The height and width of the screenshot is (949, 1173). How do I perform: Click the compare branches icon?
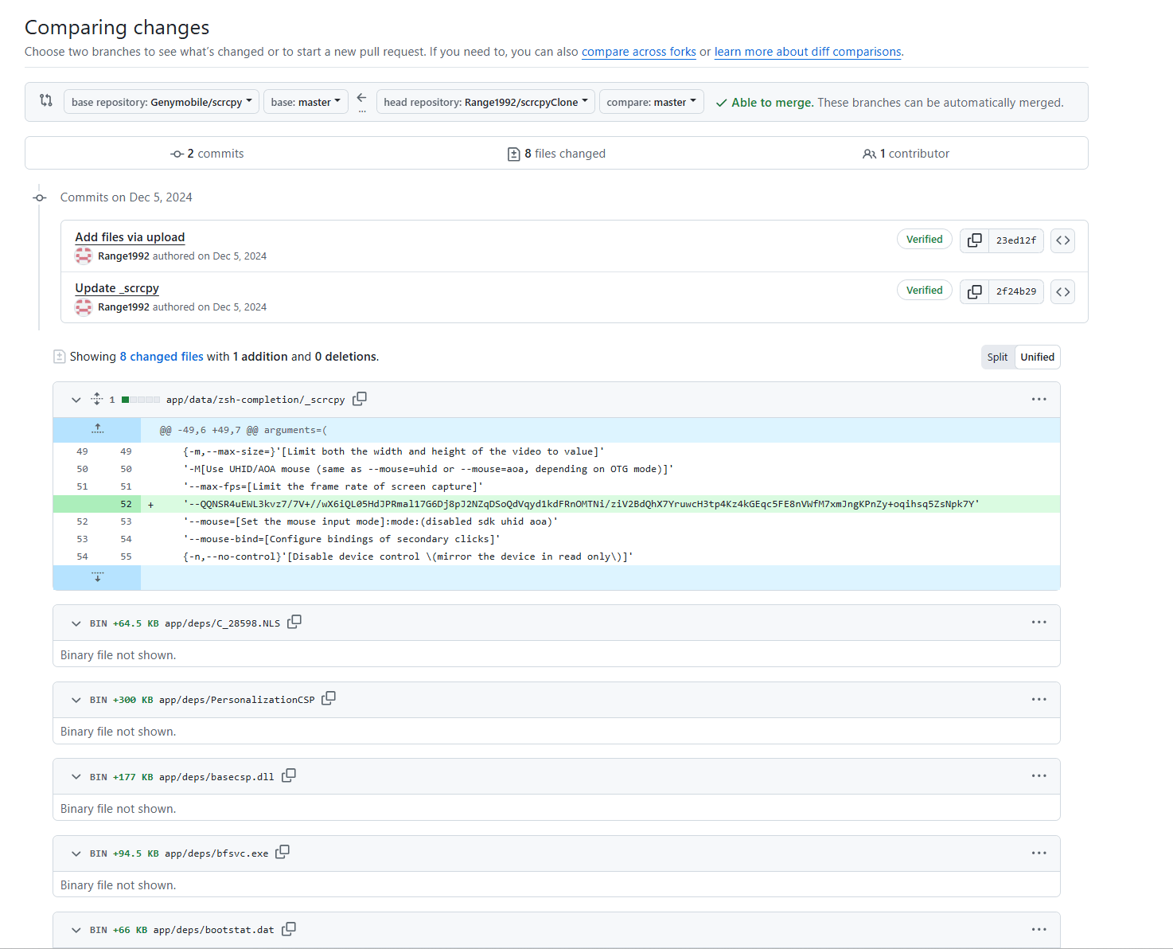46,101
